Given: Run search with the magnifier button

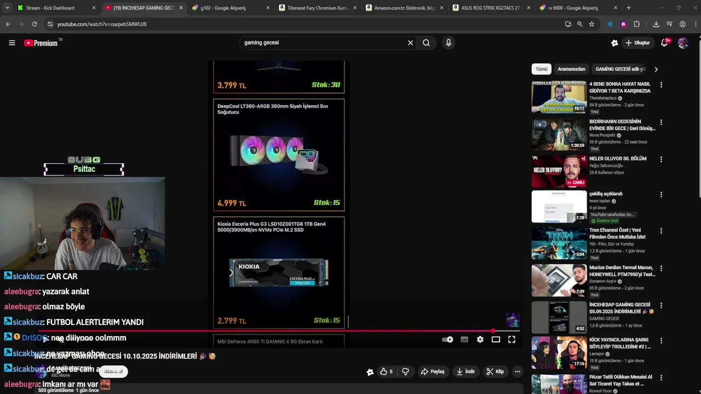Looking at the screenshot, I should 426,43.
